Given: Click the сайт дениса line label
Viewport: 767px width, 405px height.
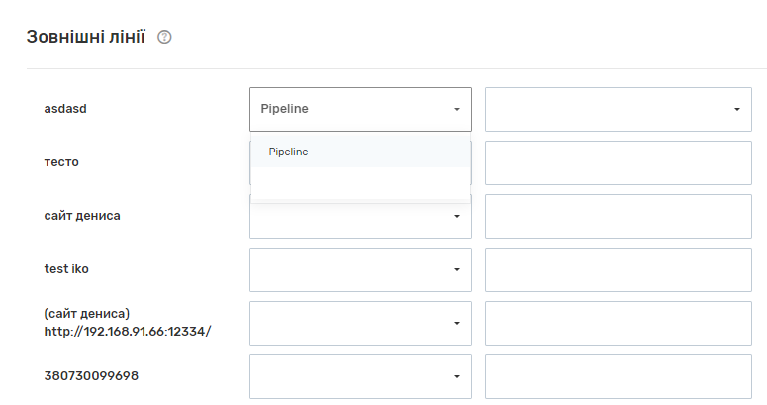Looking at the screenshot, I should coord(82,215).
